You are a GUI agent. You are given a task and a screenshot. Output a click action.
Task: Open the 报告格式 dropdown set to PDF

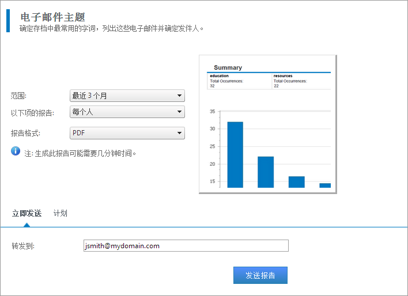click(127, 134)
